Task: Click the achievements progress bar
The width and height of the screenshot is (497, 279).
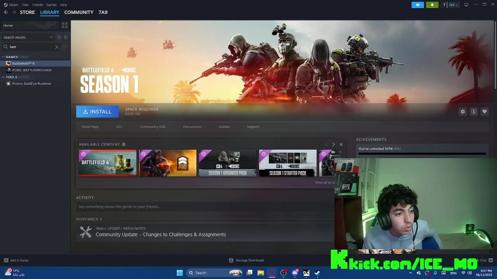Action: [x=422, y=154]
